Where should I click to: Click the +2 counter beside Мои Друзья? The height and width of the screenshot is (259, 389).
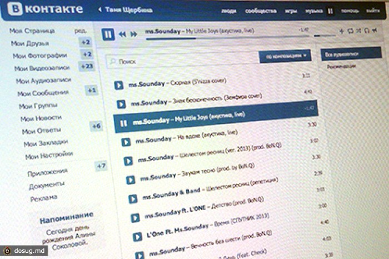[x=86, y=42]
